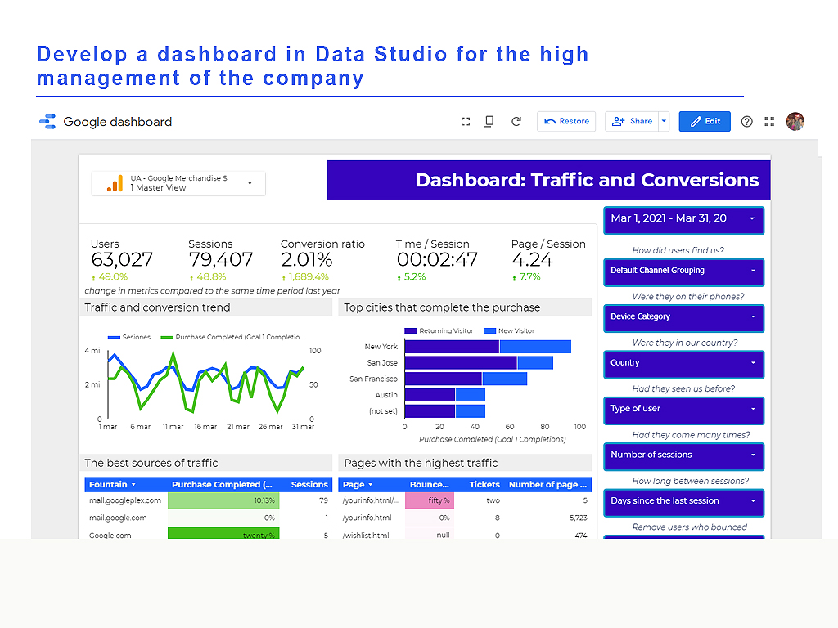Click the Google Analytics data source icon
The height and width of the screenshot is (628, 838).
[x=115, y=183]
